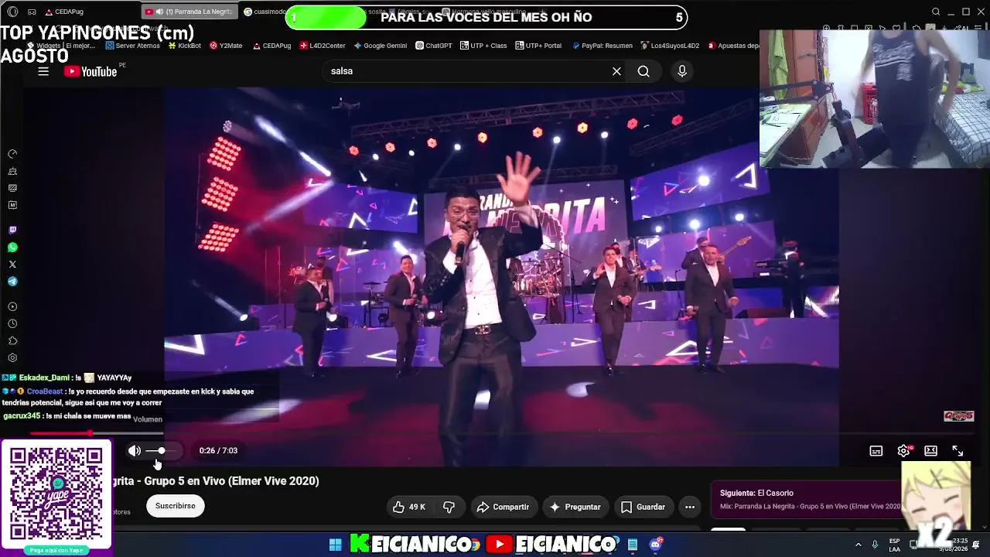Open the UTP + Class bookmark

coord(483,46)
